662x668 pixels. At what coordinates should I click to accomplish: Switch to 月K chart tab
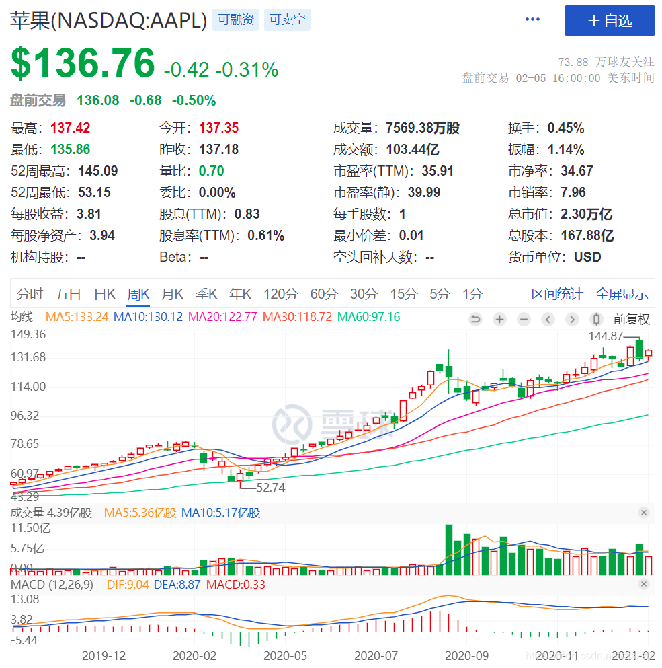(173, 294)
